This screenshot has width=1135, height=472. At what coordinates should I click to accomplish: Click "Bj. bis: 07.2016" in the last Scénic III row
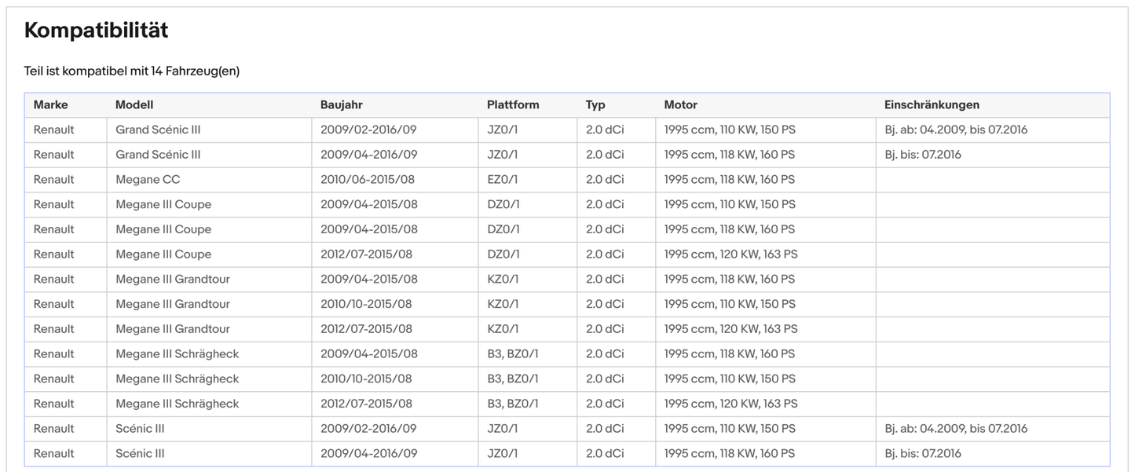[922, 454]
